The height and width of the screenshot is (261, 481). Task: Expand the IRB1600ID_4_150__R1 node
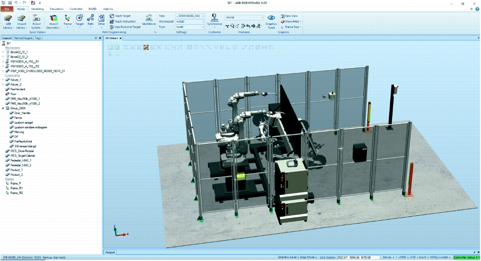coord(3,61)
